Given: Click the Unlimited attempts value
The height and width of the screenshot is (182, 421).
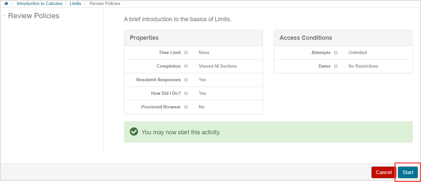Looking at the screenshot, I should tap(357, 53).
